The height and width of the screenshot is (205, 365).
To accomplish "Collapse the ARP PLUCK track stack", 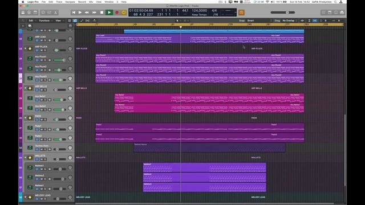I will click(x=25, y=48).
